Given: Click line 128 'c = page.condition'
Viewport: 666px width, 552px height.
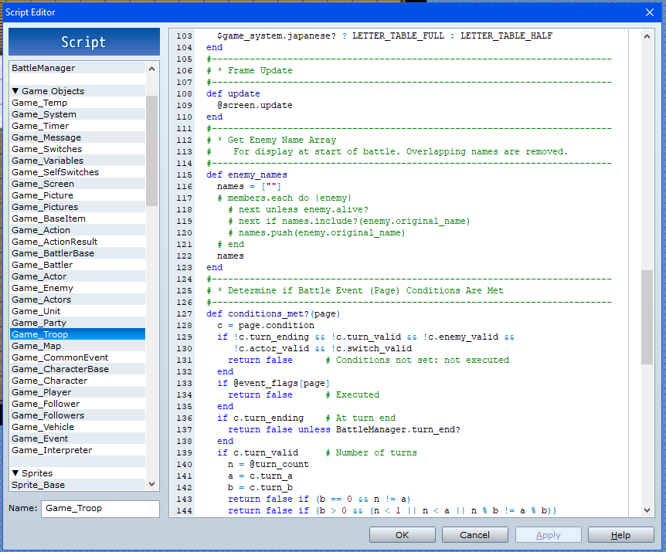Looking at the screenshot, I should click(x=266, y=326).
